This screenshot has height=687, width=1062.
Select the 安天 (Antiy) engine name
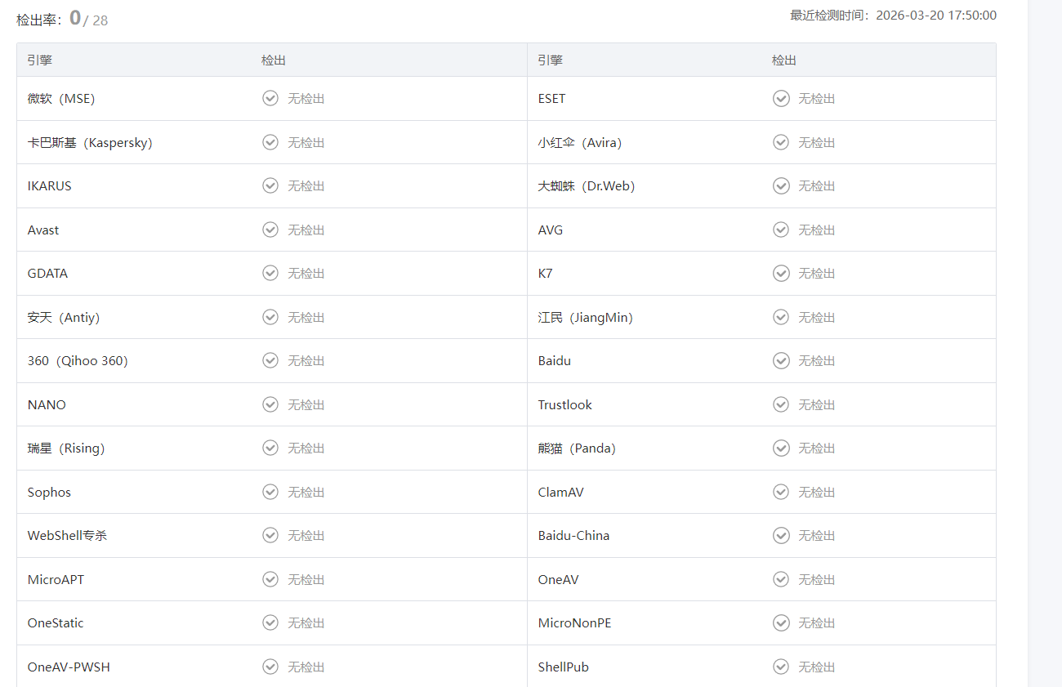point(64,317)
